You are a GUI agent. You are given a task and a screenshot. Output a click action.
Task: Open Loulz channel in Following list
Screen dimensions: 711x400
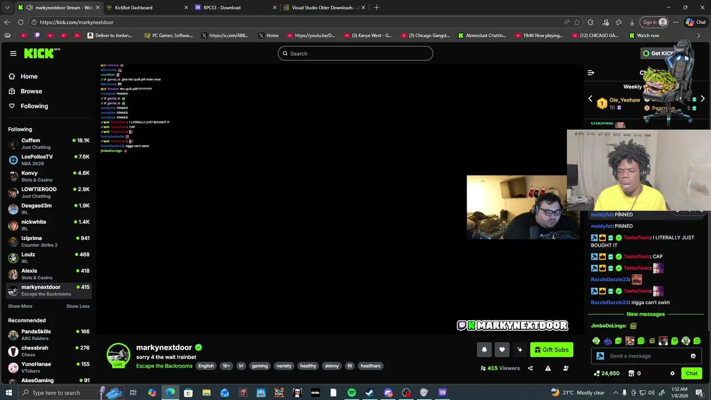(49, 258)
